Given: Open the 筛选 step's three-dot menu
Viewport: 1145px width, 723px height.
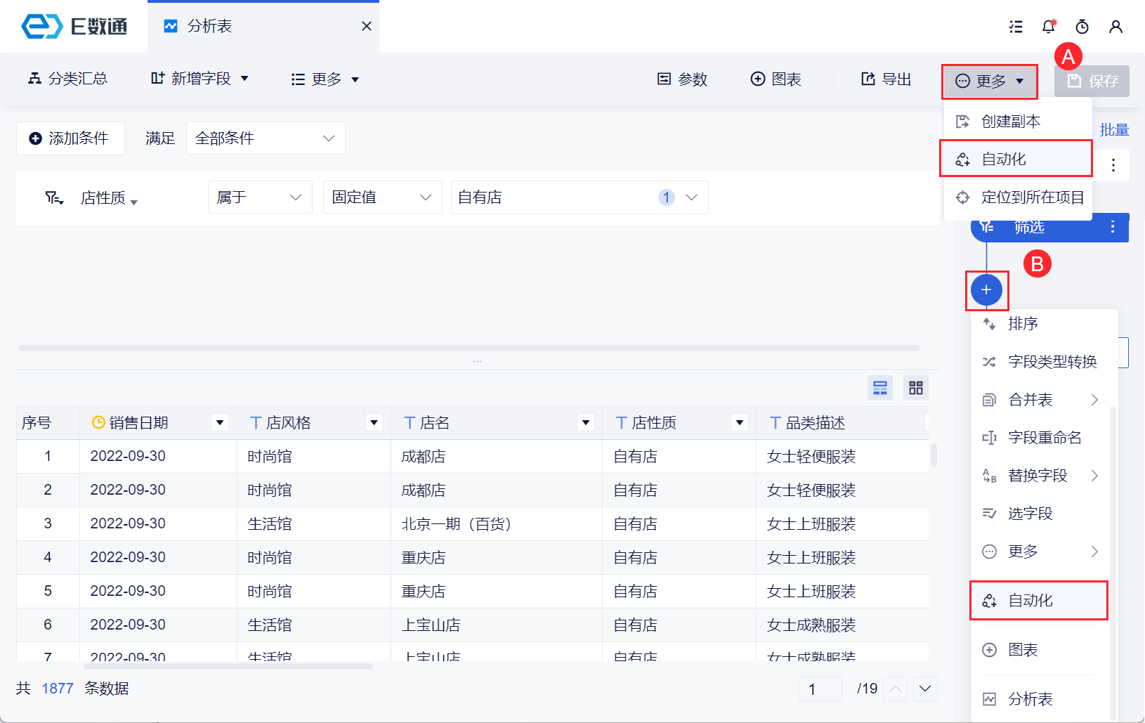Looking at the screenshot, I should click(x=1113, y=227).
